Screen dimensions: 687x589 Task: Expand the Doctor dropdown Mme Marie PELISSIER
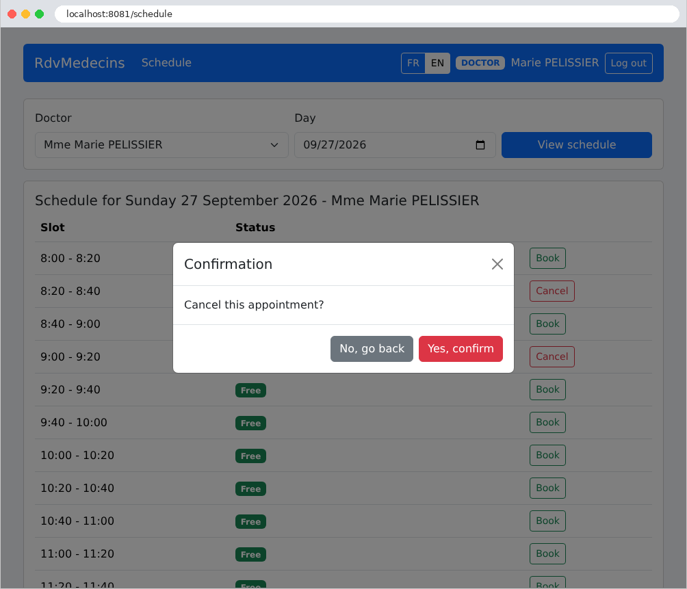tap(161, 145)
